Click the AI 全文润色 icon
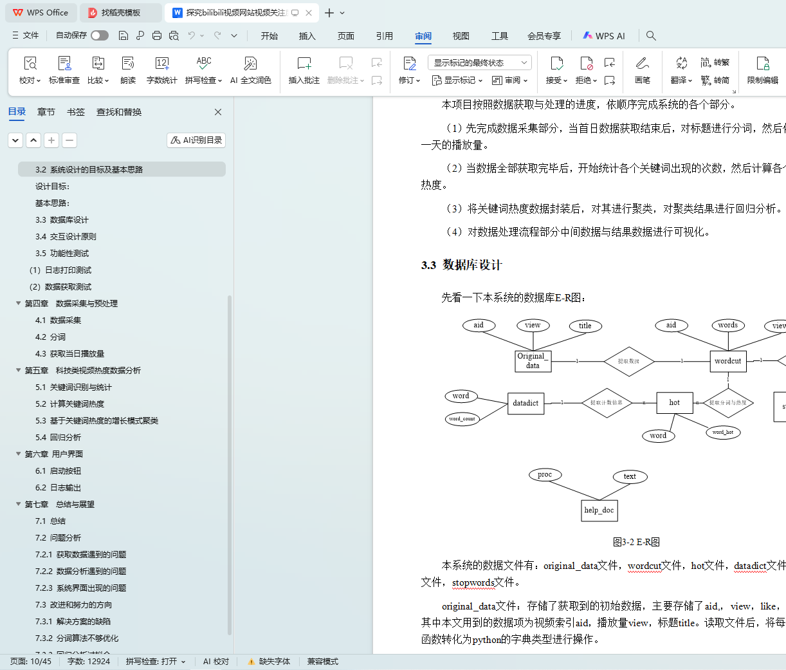Image resolution: width=786 pixels, height=670 pixels. coord(250,64)
